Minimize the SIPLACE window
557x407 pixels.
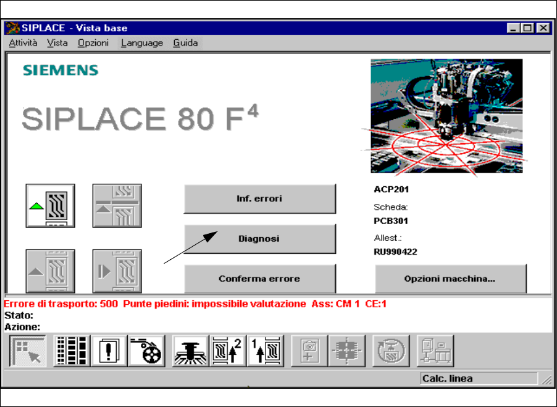click(x=513, y=28)
